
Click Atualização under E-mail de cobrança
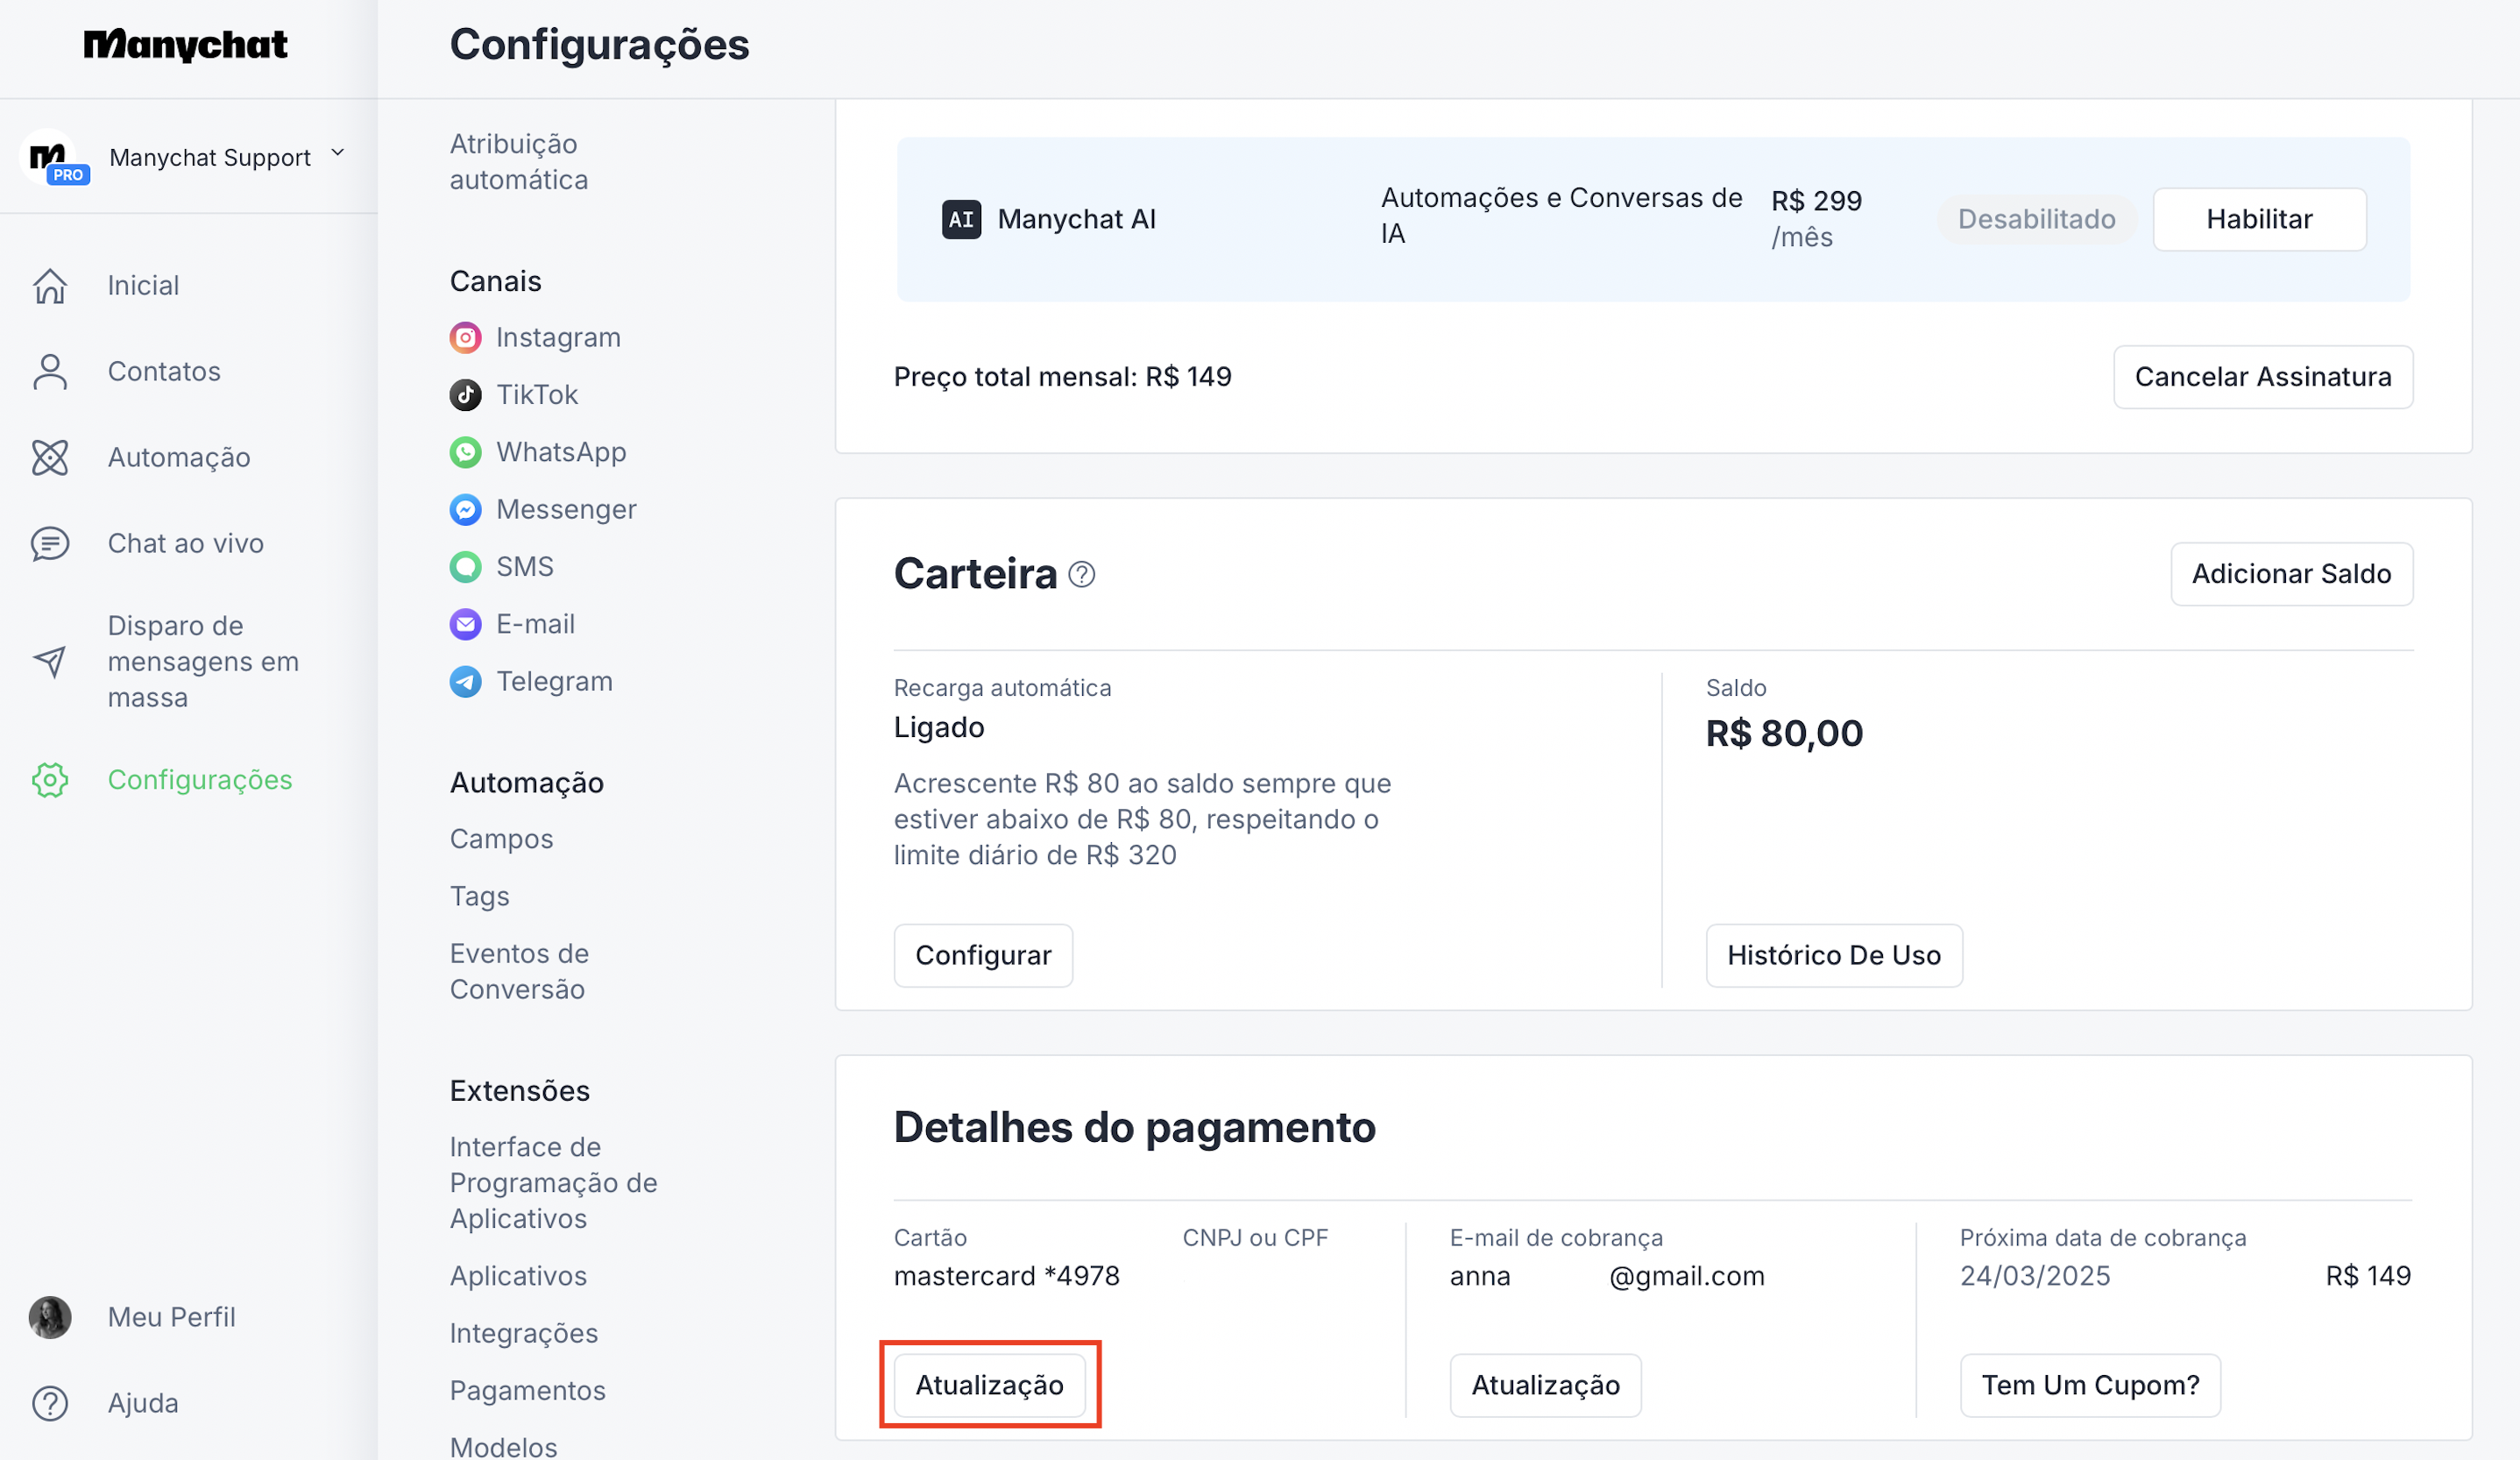tap(1545, 1385)
